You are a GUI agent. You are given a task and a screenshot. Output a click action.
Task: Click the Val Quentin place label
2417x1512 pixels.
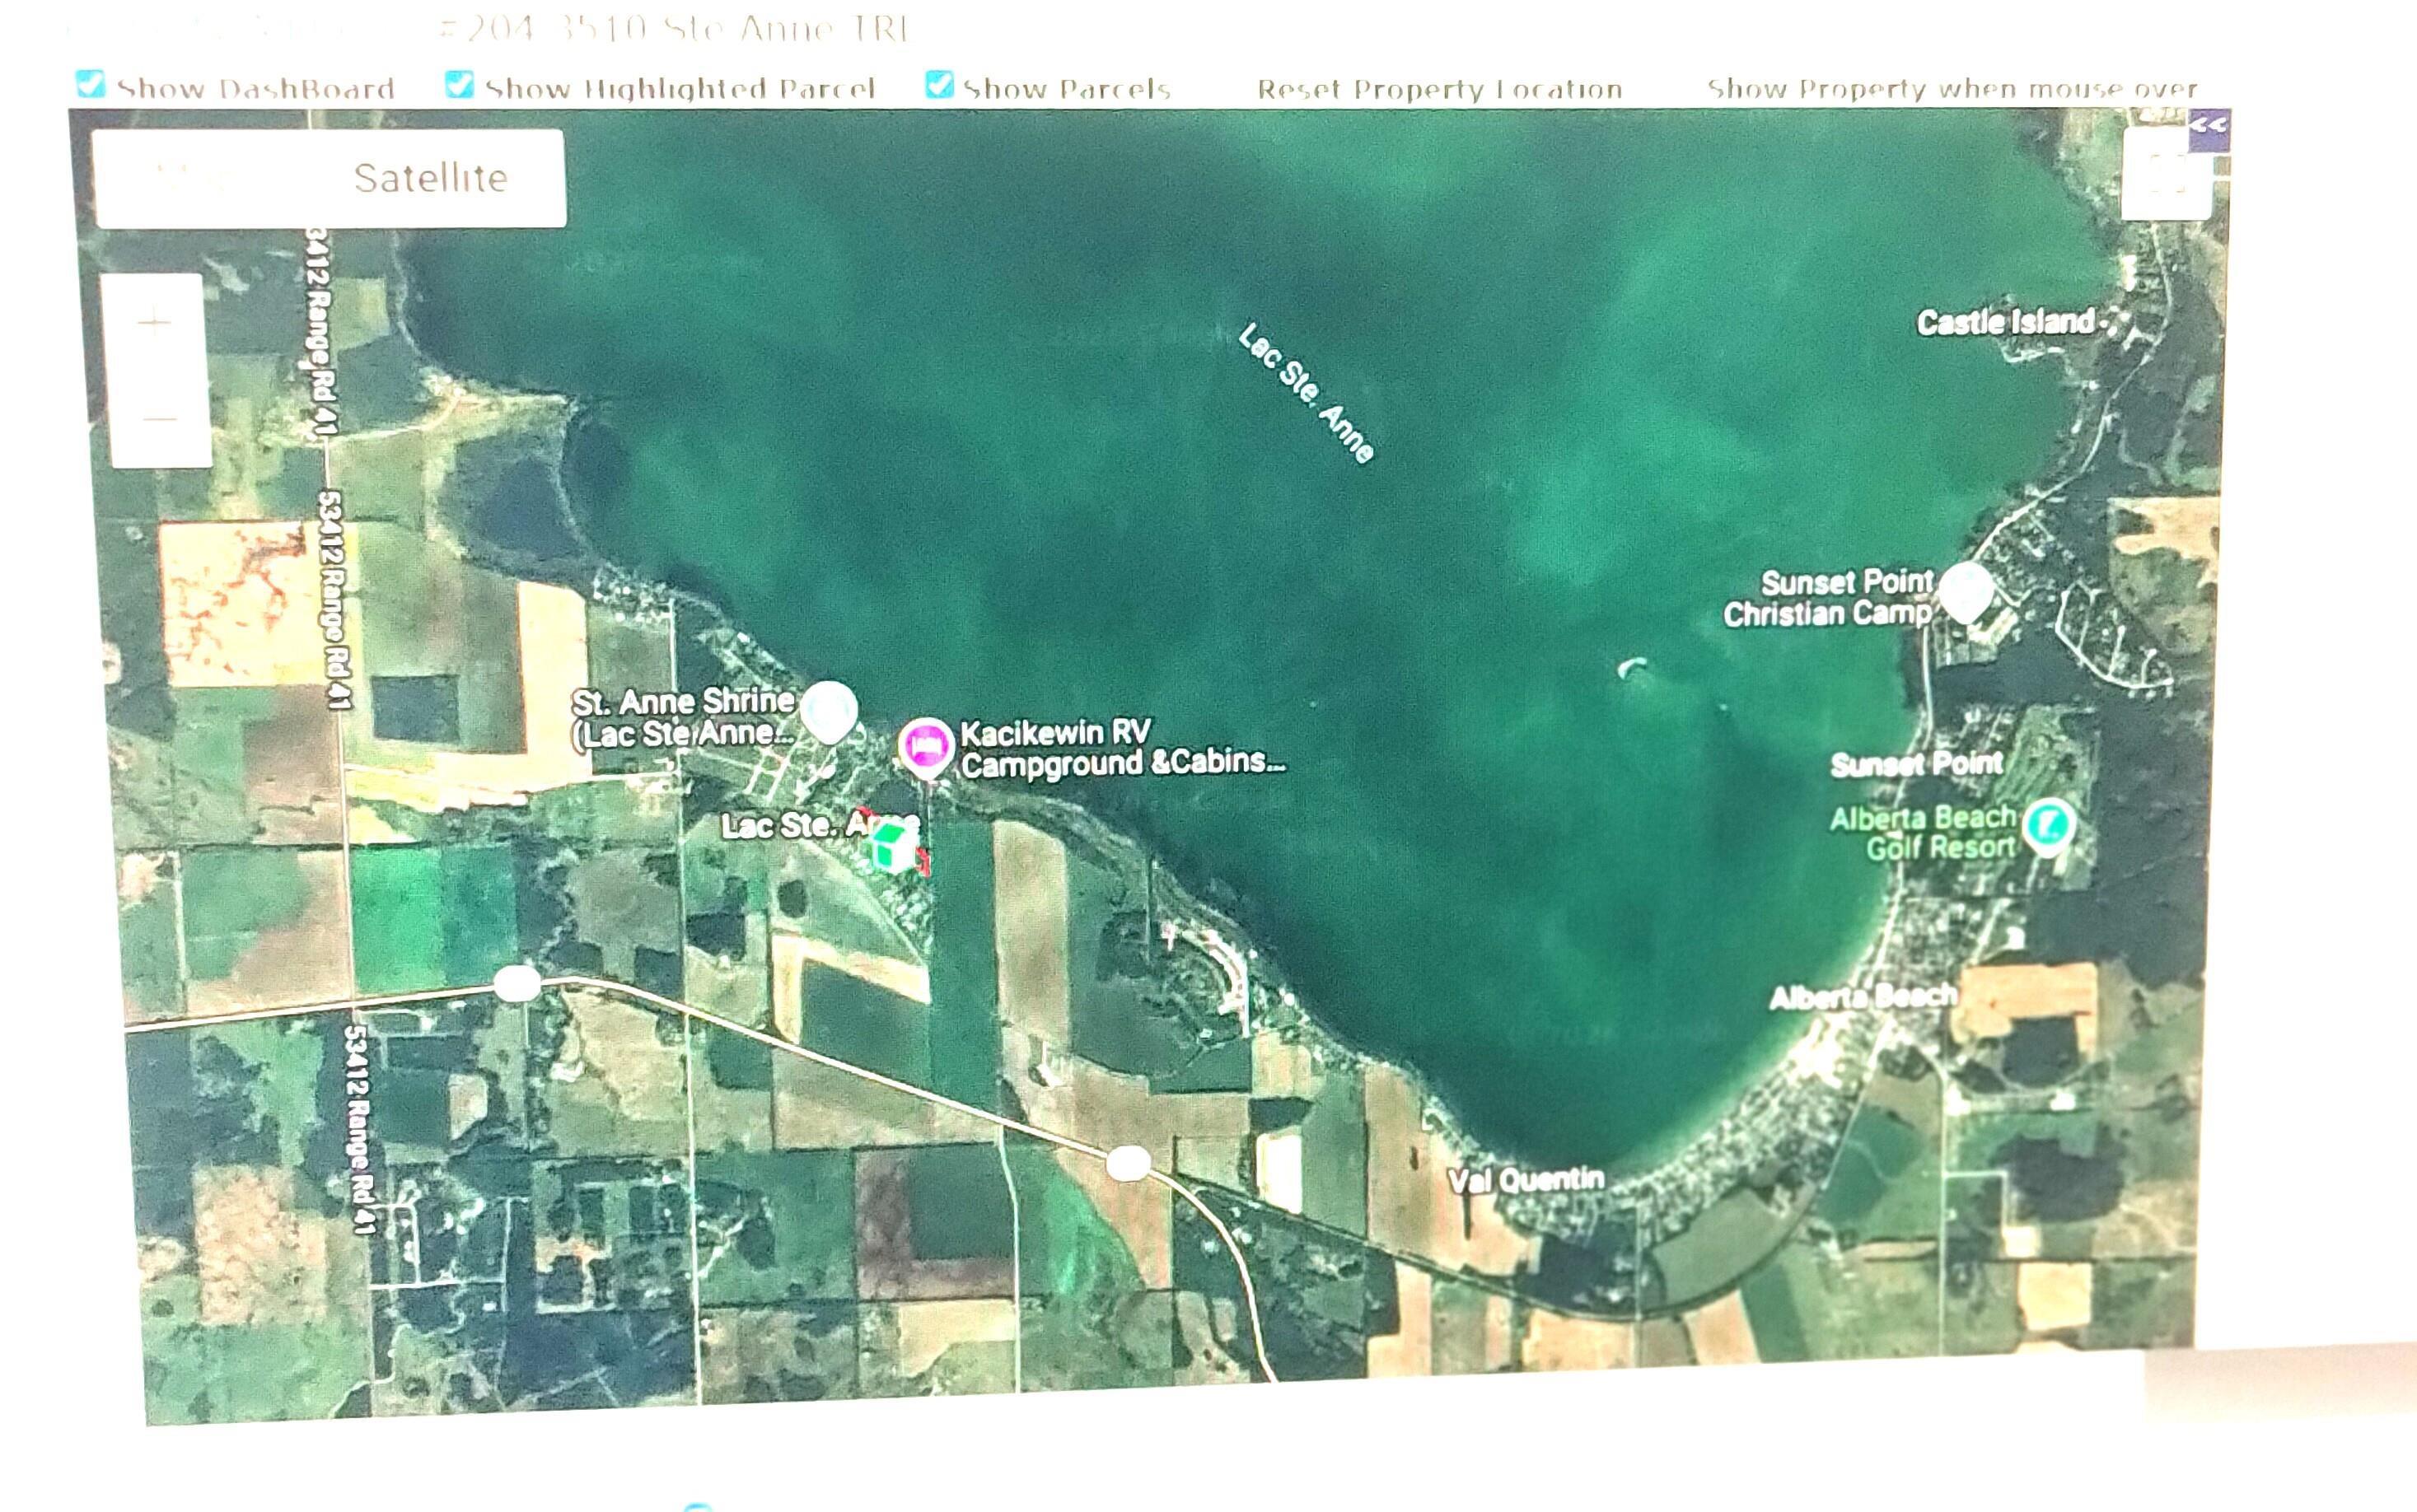[x=1526, y=1181]
